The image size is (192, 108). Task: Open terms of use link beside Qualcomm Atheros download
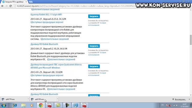click(97, 74)
